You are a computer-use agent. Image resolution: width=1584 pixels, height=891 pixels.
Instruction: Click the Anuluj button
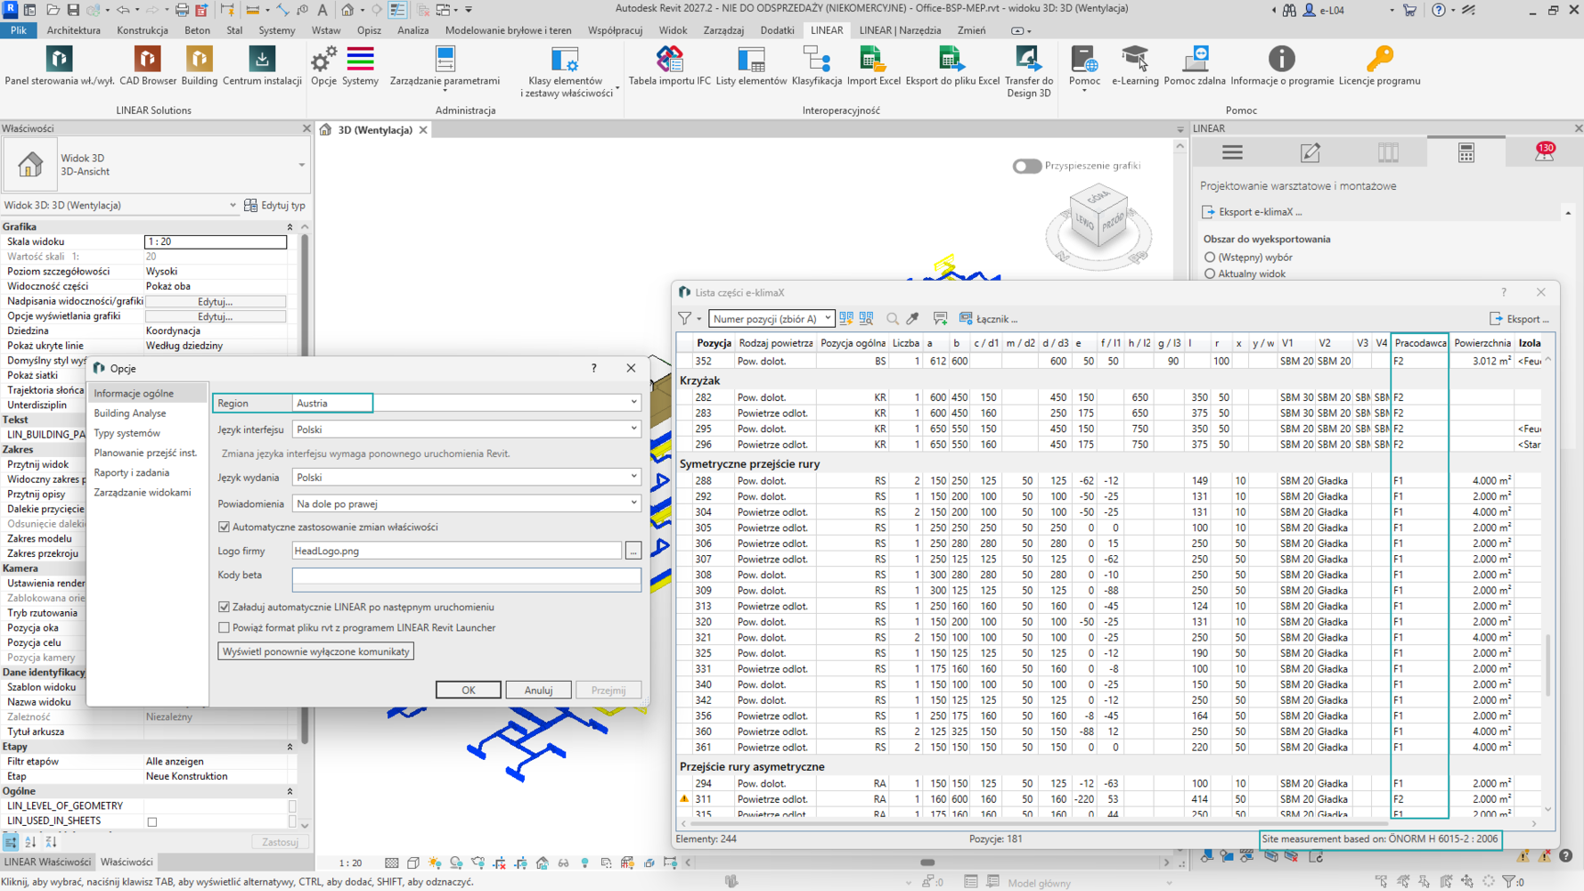click(538, 690)
